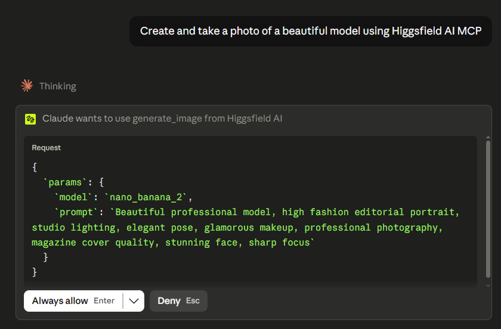Click the `nano_banana_2` model value

(x=146, y=197)
